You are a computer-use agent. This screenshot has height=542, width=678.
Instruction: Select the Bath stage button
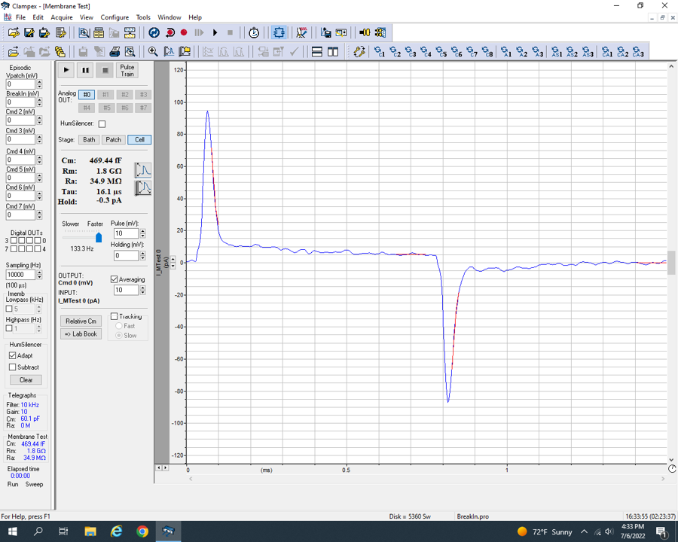pos(89,139)
